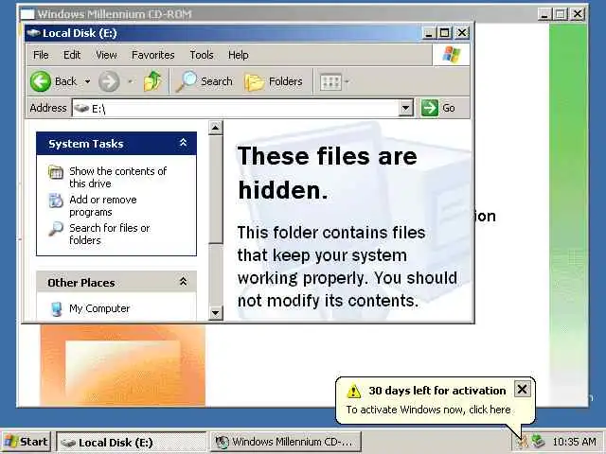
Task: Click the greyed-out Forward arrow button
Action: click(109, 81)
